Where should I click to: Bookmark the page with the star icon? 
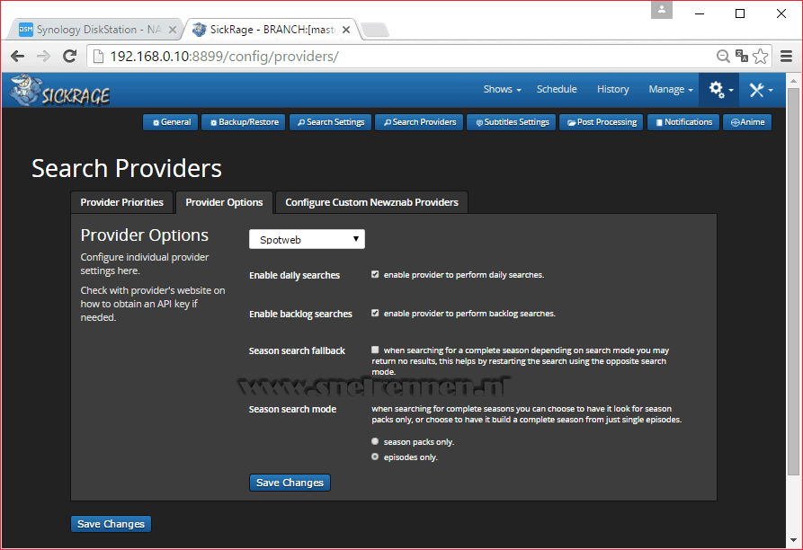(761, 57)
